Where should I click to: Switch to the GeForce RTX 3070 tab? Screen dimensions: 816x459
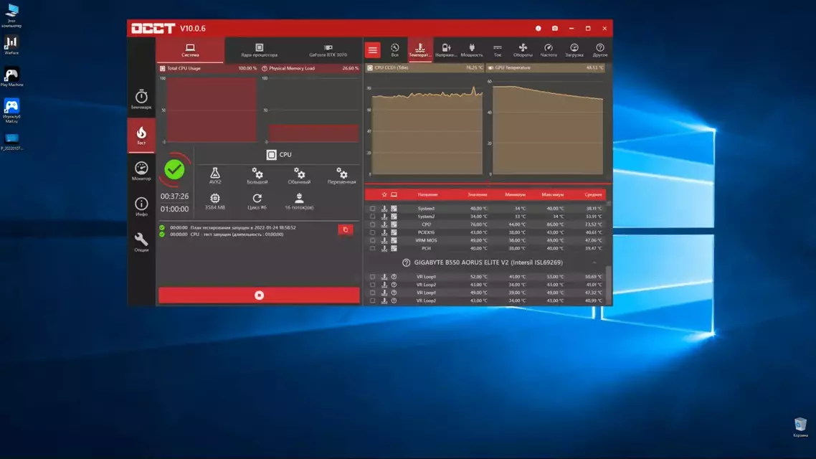point(328,50)
